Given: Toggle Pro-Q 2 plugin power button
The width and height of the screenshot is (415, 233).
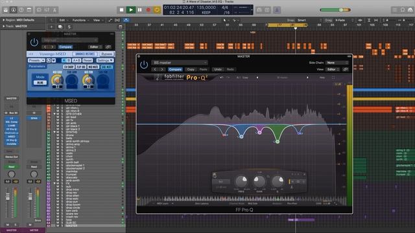Looking at the screenshot, I should point(144,65).
